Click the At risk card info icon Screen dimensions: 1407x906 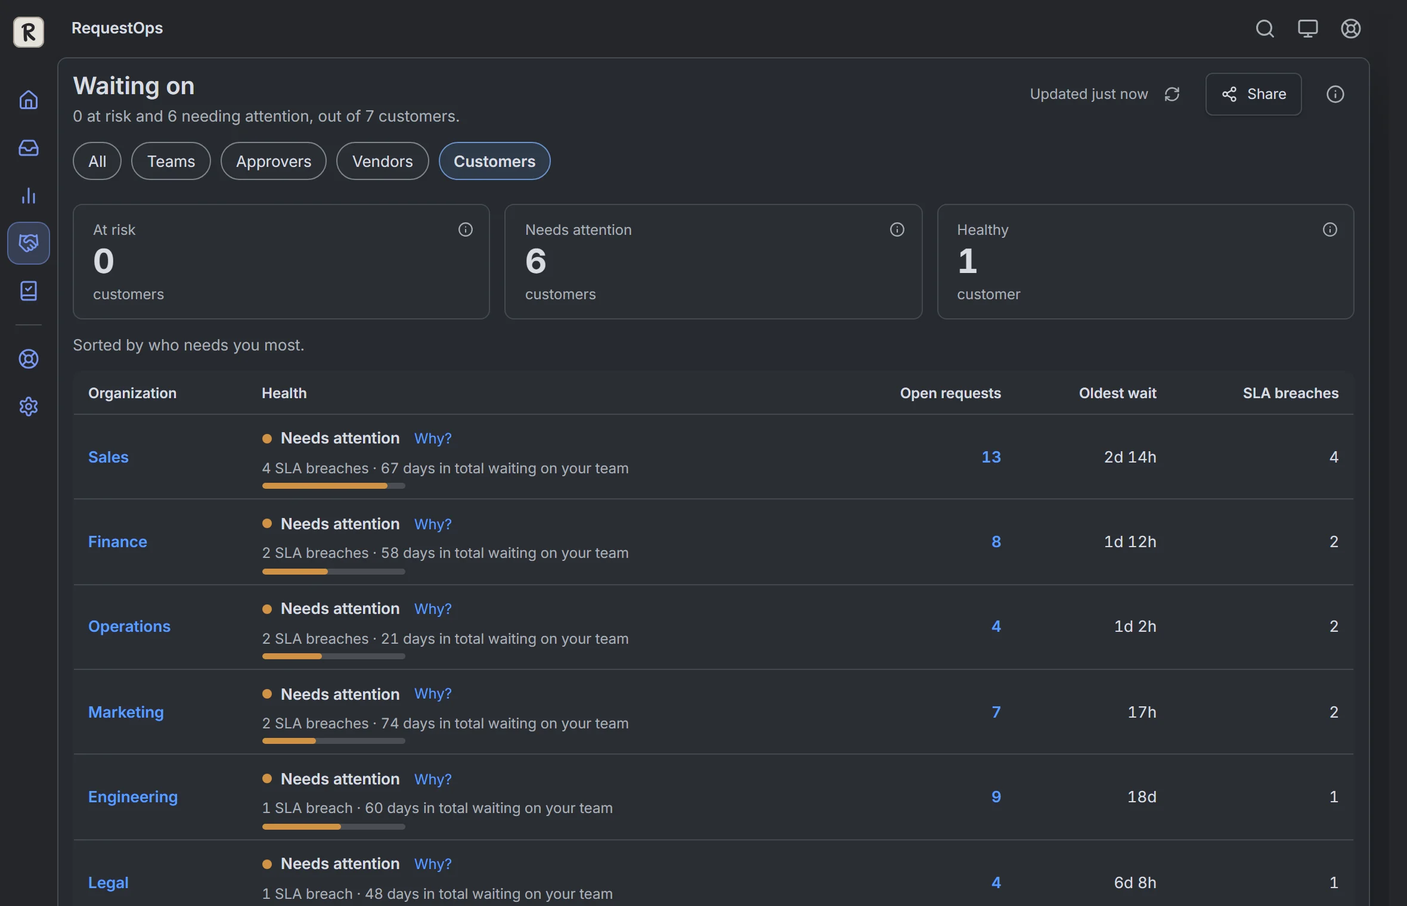pos(465,229)
